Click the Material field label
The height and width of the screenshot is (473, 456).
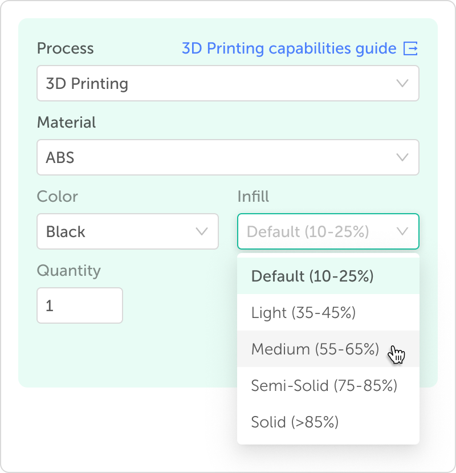click(66, 123)
